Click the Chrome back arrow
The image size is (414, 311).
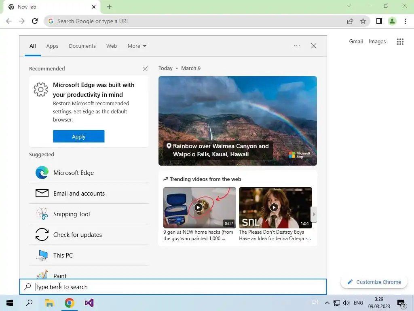9,21
